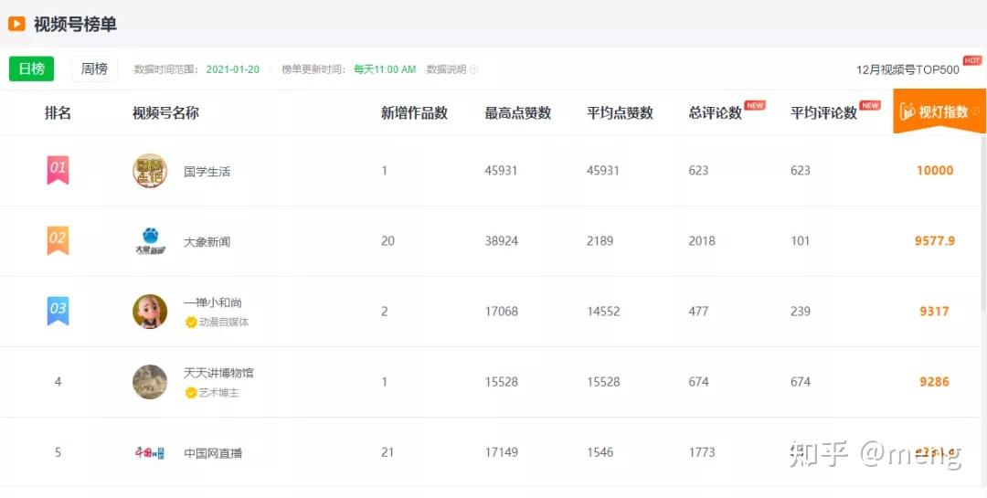Click the rank 01 pink ribbon badge
987x498 pixels.
point(58,170)
